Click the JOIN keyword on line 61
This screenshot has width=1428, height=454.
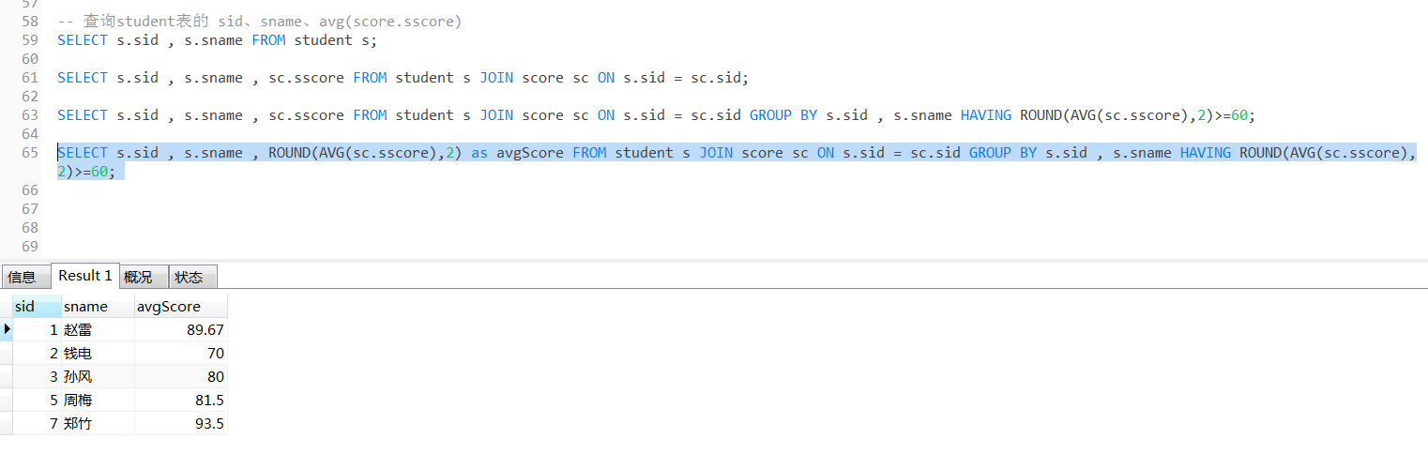pos(496,77)
